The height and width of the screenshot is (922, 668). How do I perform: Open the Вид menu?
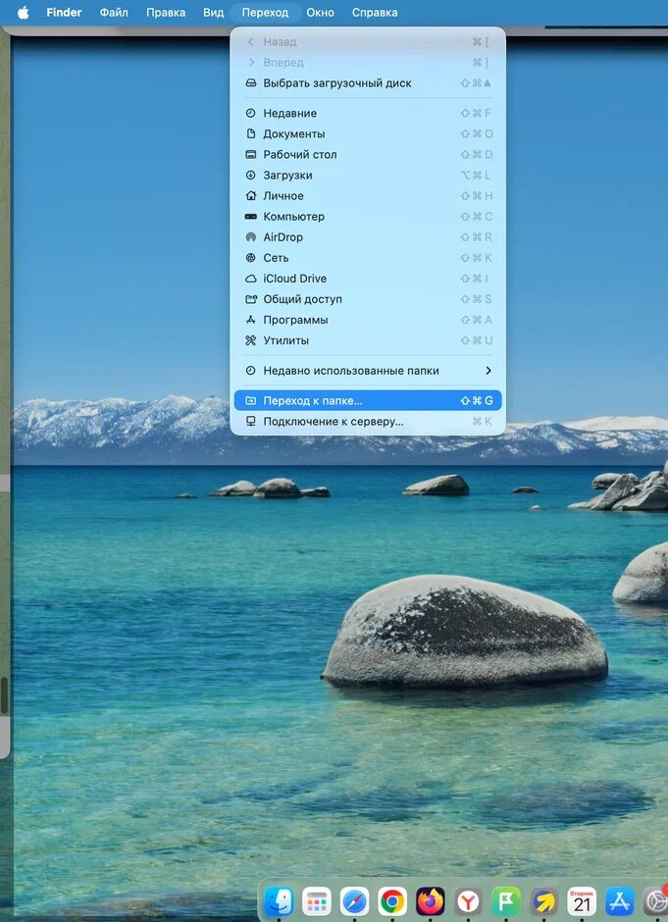pos(214,13)
